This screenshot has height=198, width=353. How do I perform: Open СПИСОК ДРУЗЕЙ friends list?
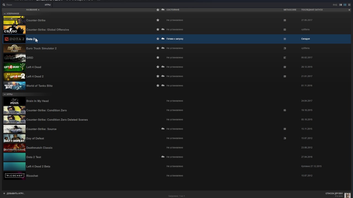[334, 193]
